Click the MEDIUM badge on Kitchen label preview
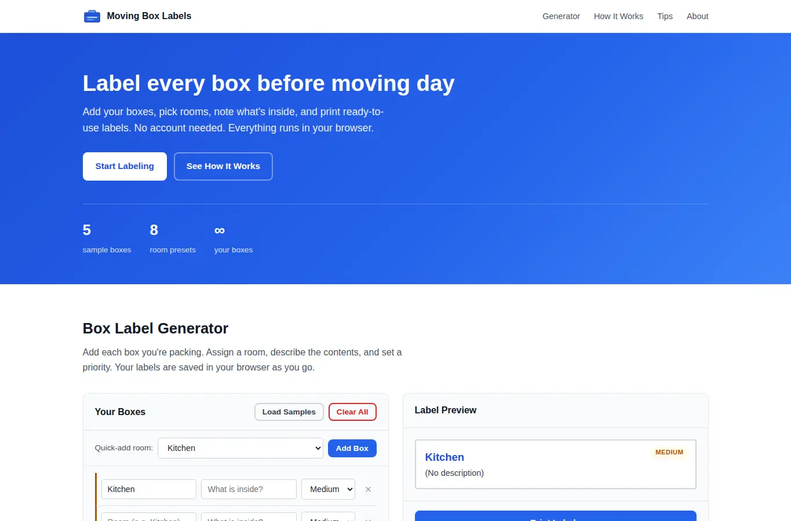 (x=669, y=452)
